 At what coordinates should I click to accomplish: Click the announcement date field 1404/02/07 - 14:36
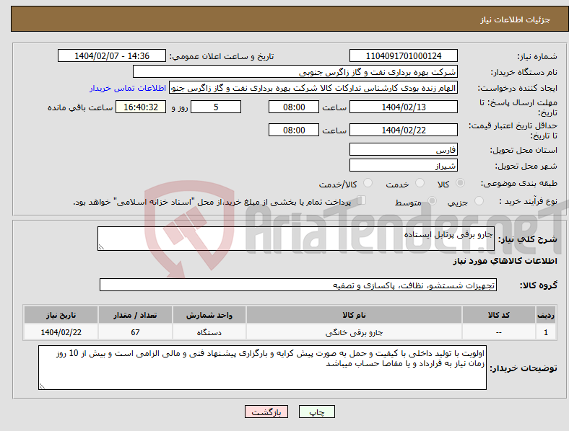[x=112, y=55]
